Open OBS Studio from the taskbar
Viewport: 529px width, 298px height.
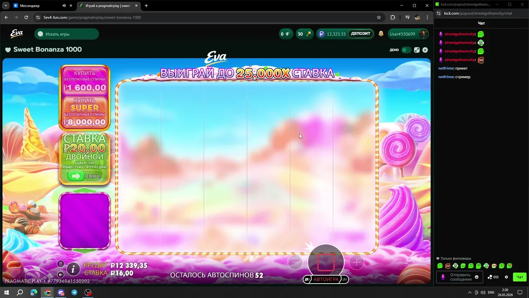click(88, 292)
